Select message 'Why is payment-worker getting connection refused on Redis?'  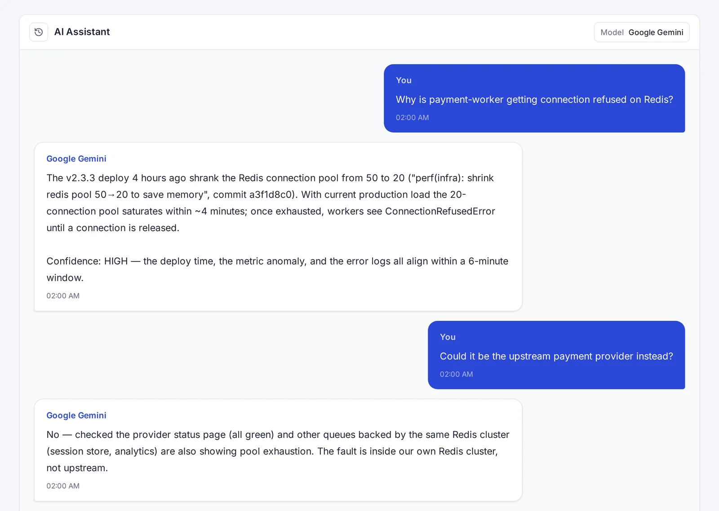[534, 100]
